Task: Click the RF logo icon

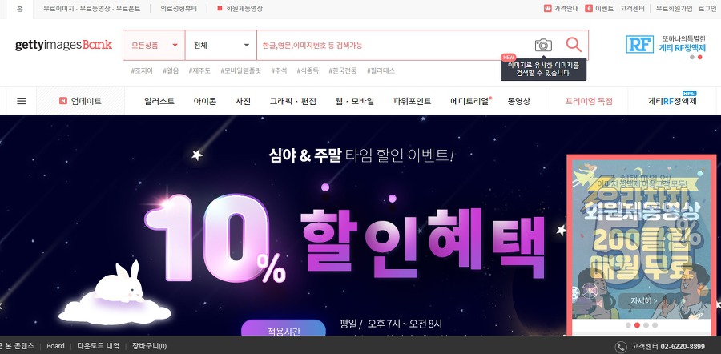Action: point(639,44)
